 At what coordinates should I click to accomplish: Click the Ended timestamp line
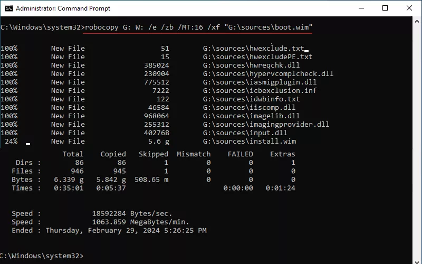click(109, 230)
